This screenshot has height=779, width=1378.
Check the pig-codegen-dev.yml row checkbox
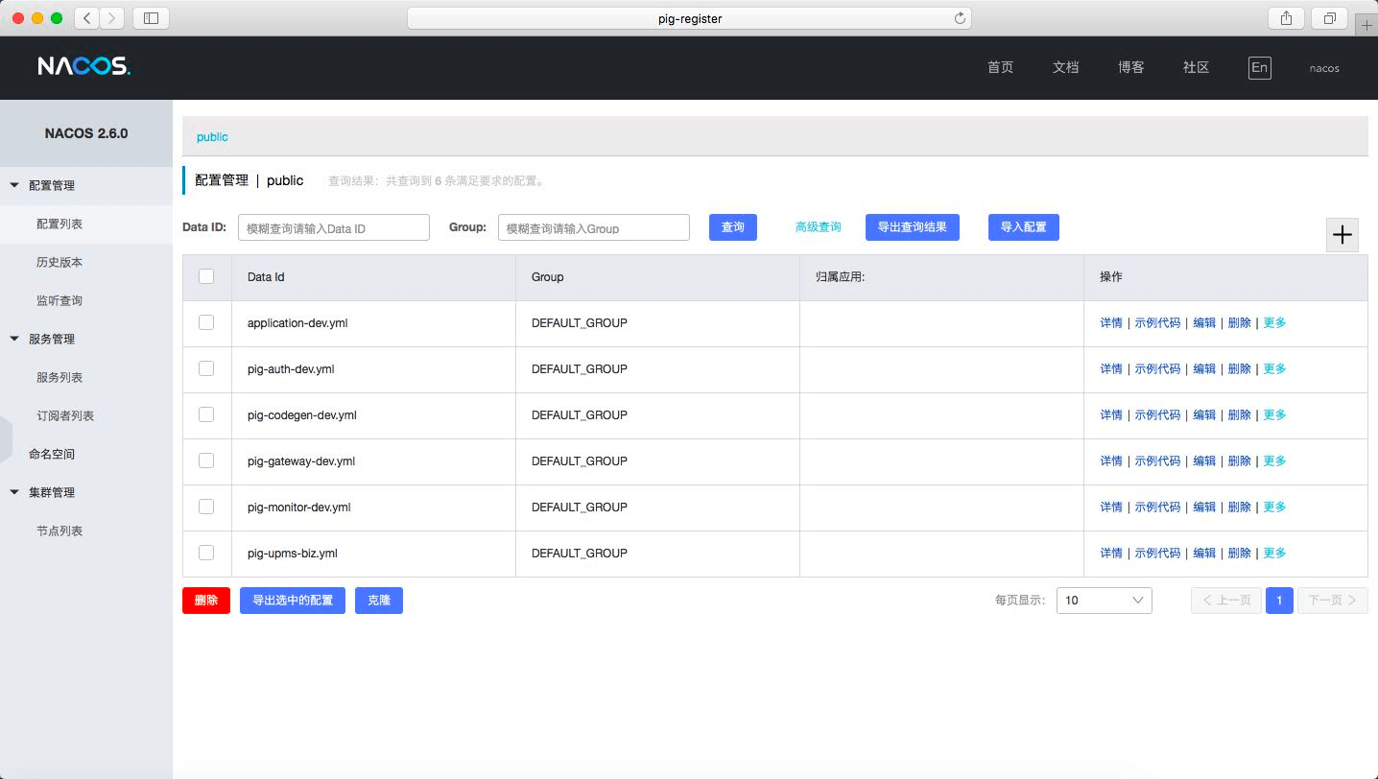(x=206, y=414)
